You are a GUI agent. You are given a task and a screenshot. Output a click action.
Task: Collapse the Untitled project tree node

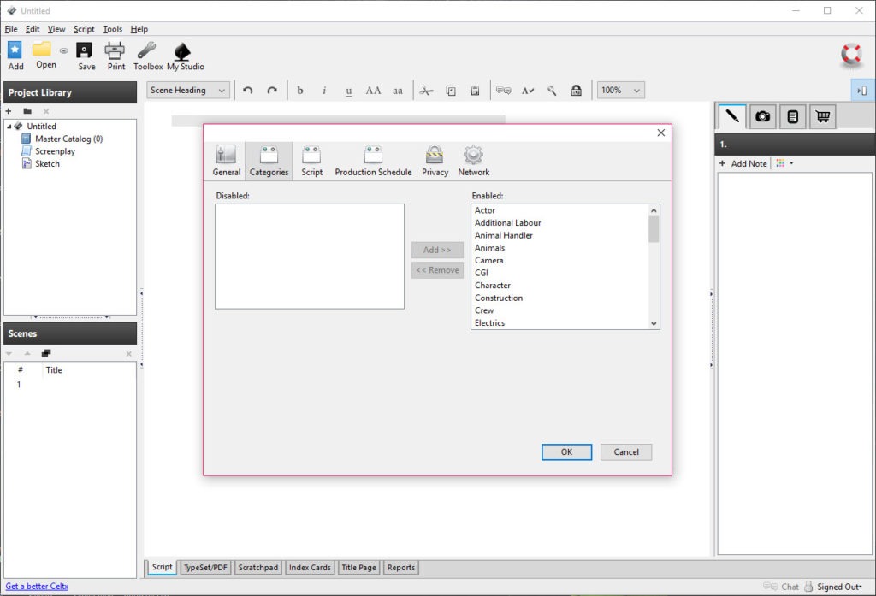9,127
